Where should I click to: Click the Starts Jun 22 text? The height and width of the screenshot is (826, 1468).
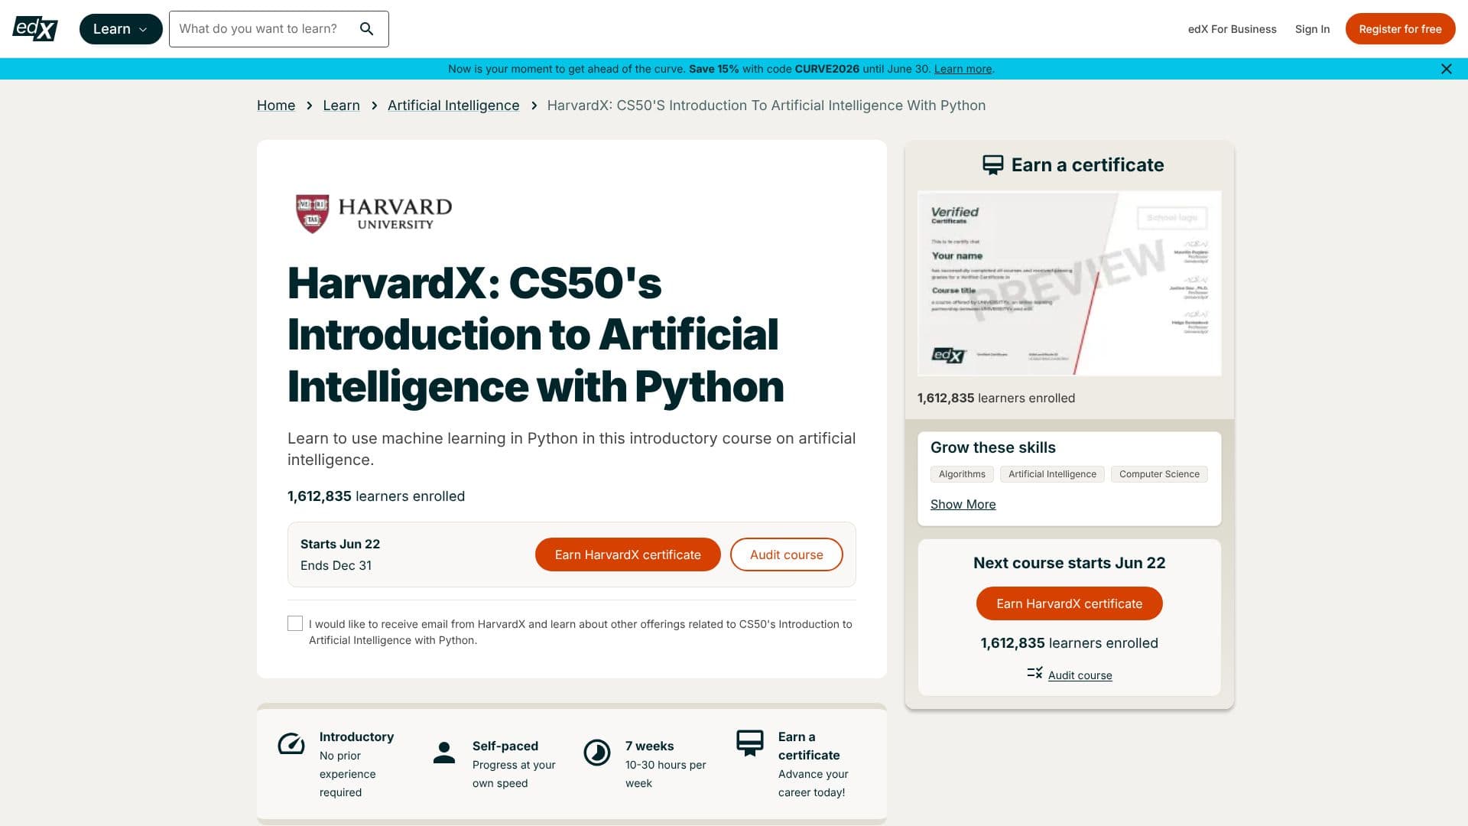coord(340,544)
